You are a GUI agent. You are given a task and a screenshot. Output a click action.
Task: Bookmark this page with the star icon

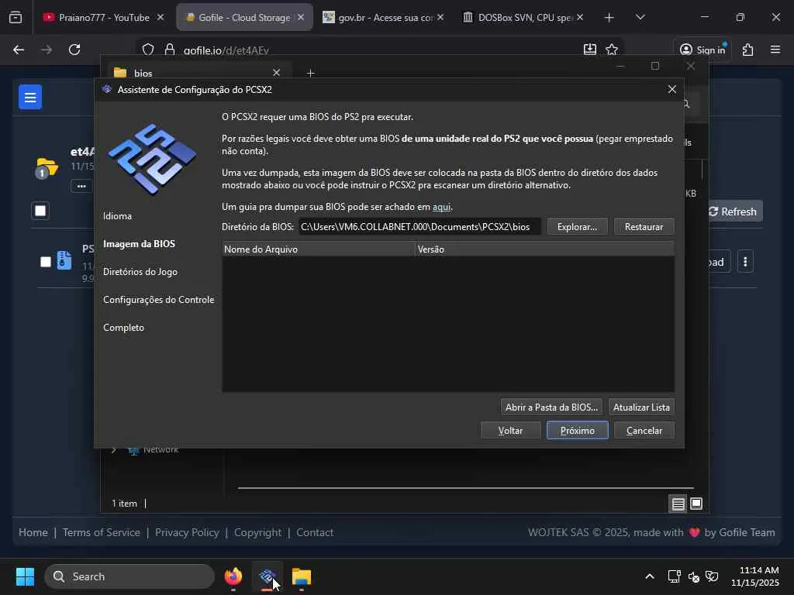[x=612, y=49]
